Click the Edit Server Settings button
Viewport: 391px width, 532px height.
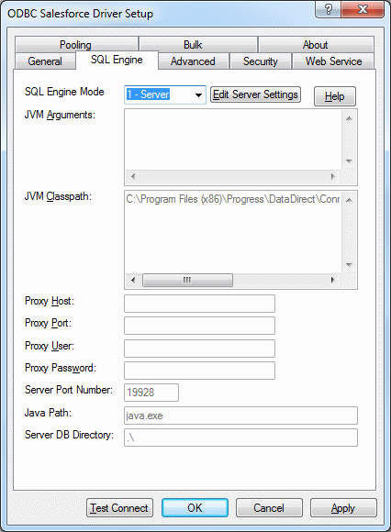[x=255, y=94]
